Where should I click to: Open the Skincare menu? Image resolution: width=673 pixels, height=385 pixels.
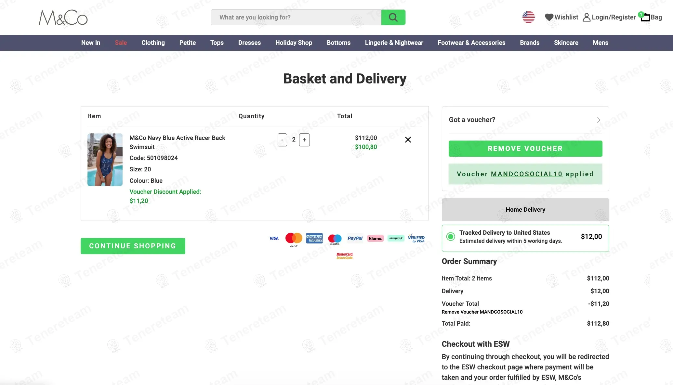click(566, 43)
